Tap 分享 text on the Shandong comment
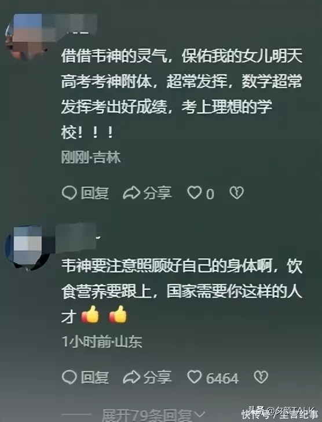The image size is (322, 422). coord(158,377)
